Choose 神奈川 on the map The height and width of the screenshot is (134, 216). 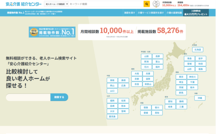pyautogui.click(x=192, y=77)
